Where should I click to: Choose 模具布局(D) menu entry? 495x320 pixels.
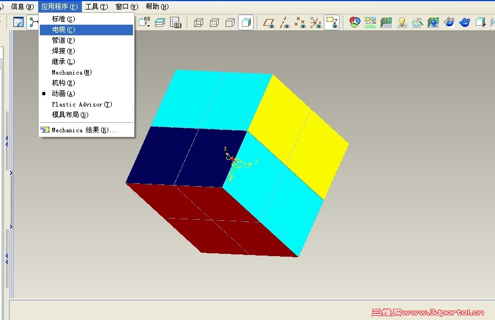click(x=86, y=115)
